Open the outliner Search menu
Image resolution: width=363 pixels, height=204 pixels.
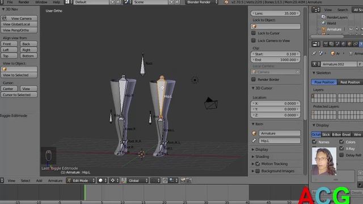[343, 10]
